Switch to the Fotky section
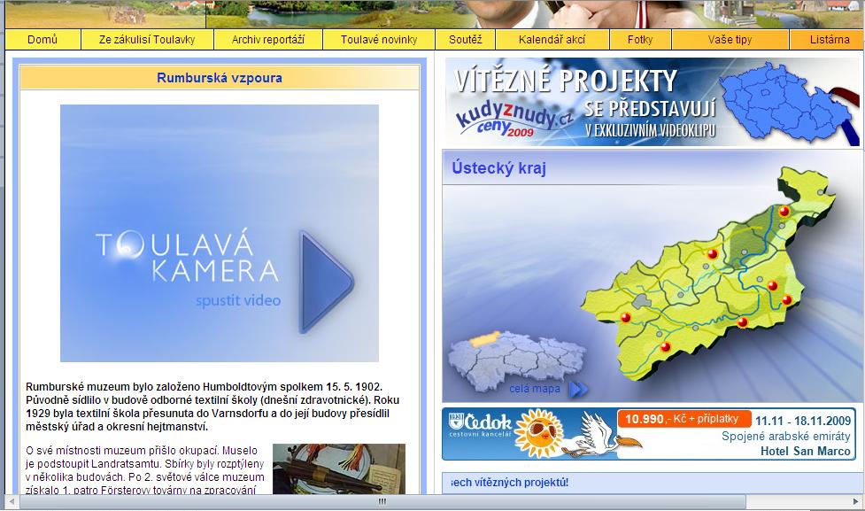Screen dimensions: 865x511 pyautogui.click(x=639, y=40)
